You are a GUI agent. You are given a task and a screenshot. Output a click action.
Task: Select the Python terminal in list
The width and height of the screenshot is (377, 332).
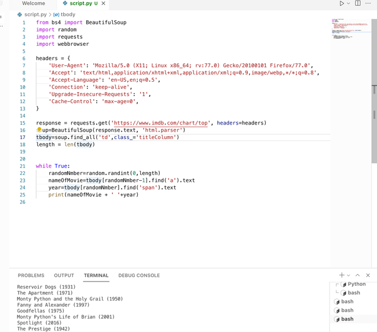pos(353,284)
